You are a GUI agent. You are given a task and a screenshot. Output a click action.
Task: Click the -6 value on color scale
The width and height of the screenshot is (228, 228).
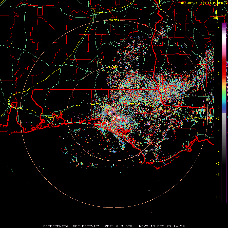click(218, 175)
